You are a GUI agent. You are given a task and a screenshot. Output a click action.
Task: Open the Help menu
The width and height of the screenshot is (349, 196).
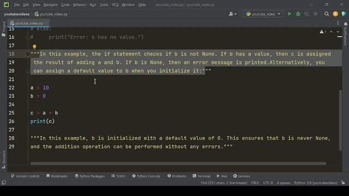142,5
